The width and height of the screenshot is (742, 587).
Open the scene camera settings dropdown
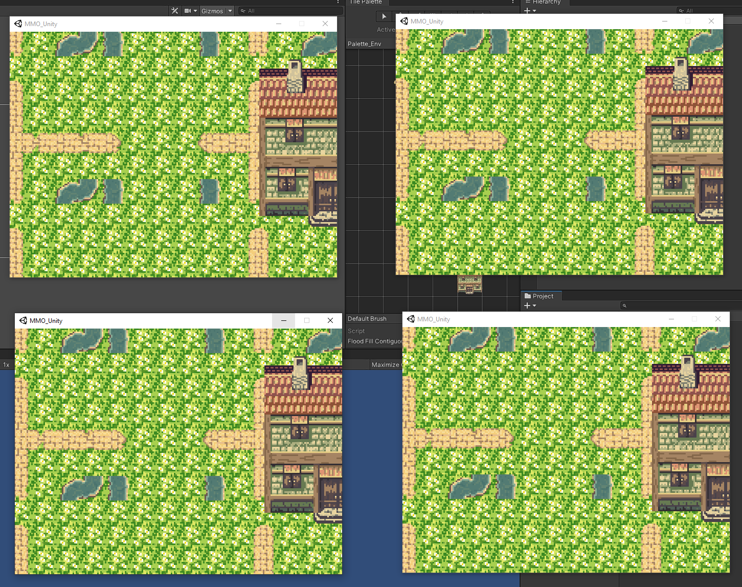point(191,11)
